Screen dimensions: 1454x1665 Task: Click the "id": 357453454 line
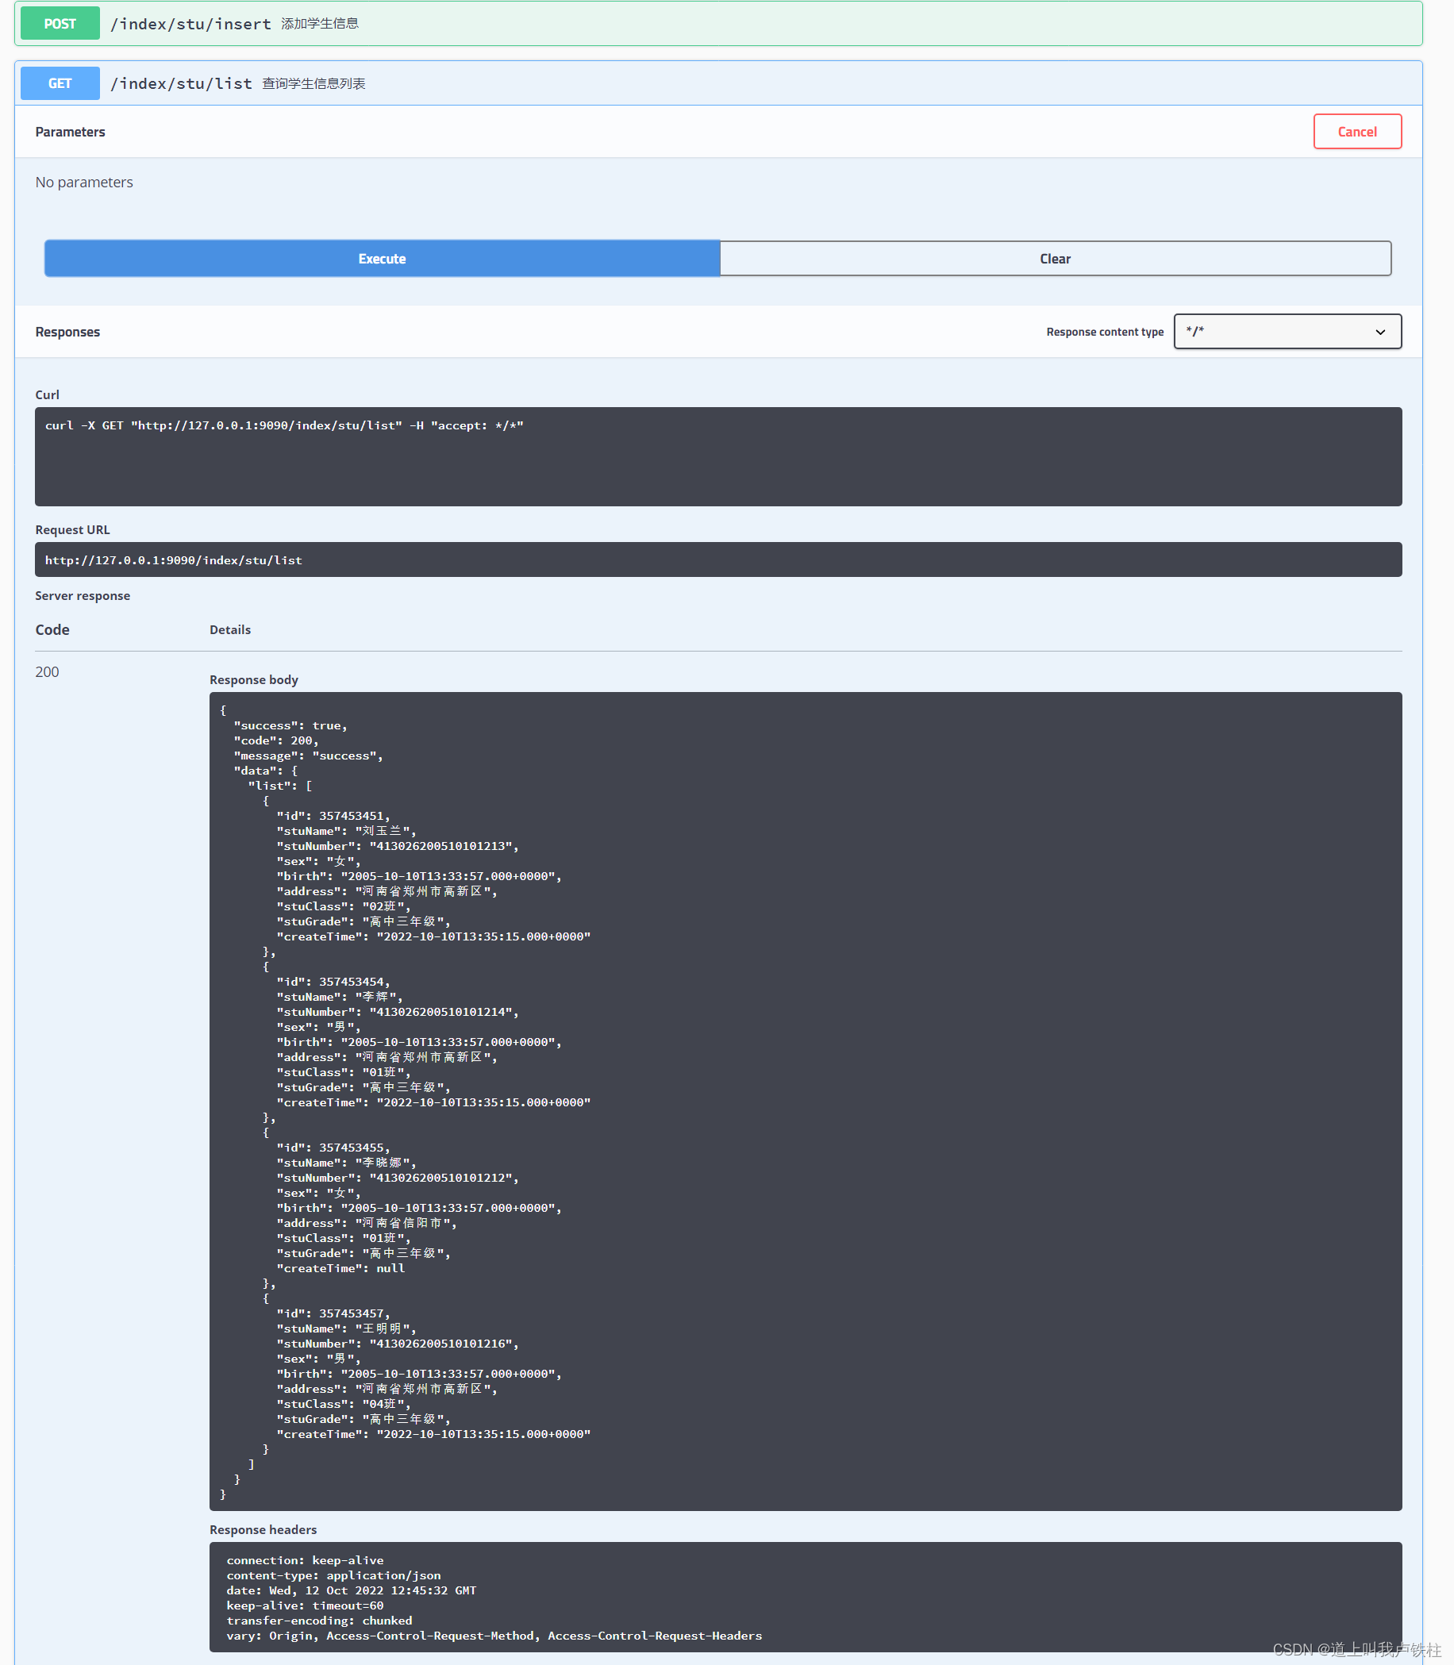click(333, 982)
